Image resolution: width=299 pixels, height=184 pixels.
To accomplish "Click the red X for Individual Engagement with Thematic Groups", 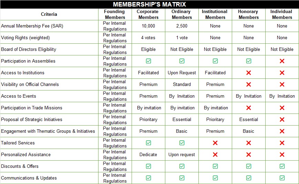I will click(282, 131).
